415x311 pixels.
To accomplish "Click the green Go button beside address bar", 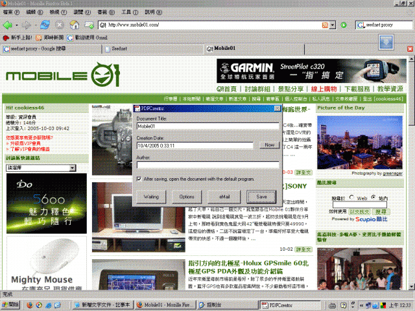I will tap(344, 25).
